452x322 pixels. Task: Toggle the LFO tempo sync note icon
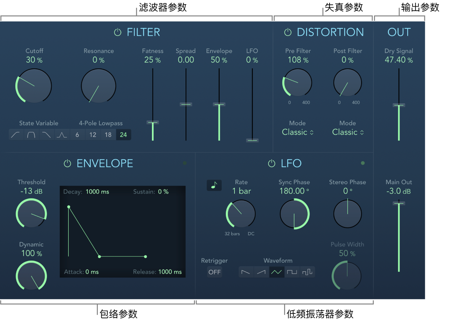click(214, 185)
